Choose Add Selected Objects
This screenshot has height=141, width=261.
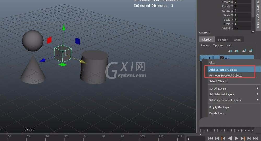[234, 70]
